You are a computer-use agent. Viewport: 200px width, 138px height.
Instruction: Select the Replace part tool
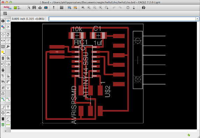(x=8, y=64)
